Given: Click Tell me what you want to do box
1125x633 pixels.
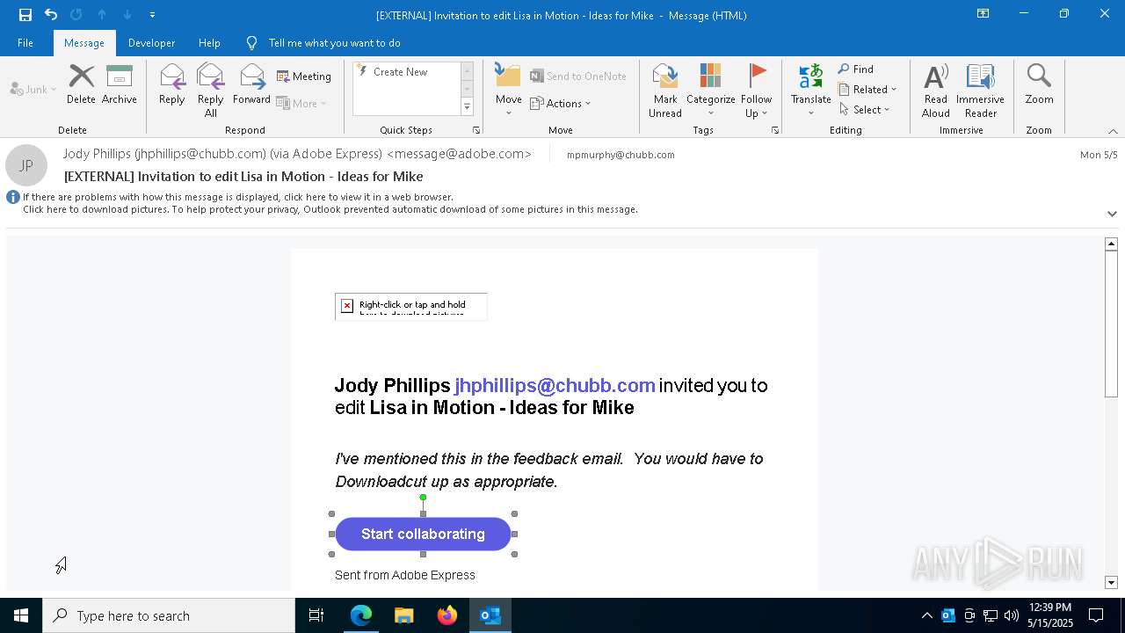Looking at the screenshot, I should point(334,42).
